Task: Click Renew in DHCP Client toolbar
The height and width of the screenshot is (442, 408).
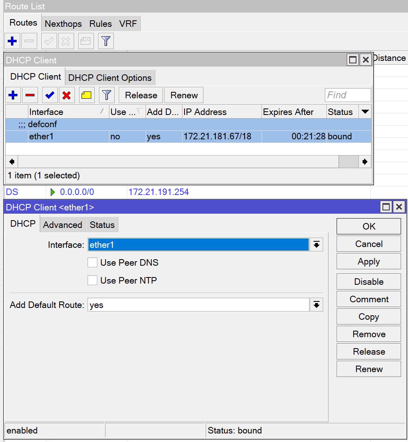Action: point(184,95)
